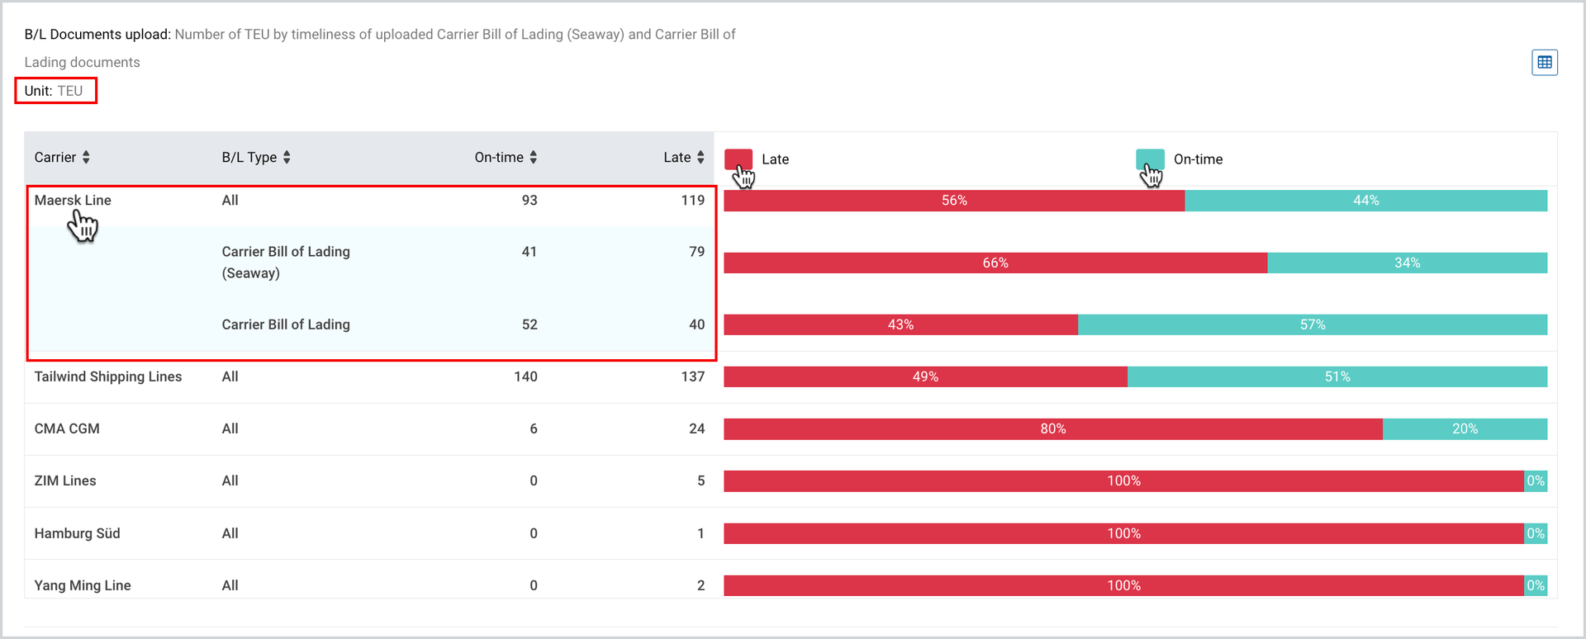
Task: Toggle the On-time legend teal swatch
Action: click(1150, 159)
